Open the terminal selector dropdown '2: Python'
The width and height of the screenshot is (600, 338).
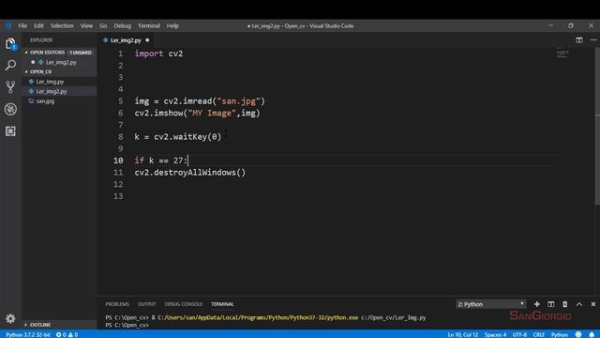point(491,304)
